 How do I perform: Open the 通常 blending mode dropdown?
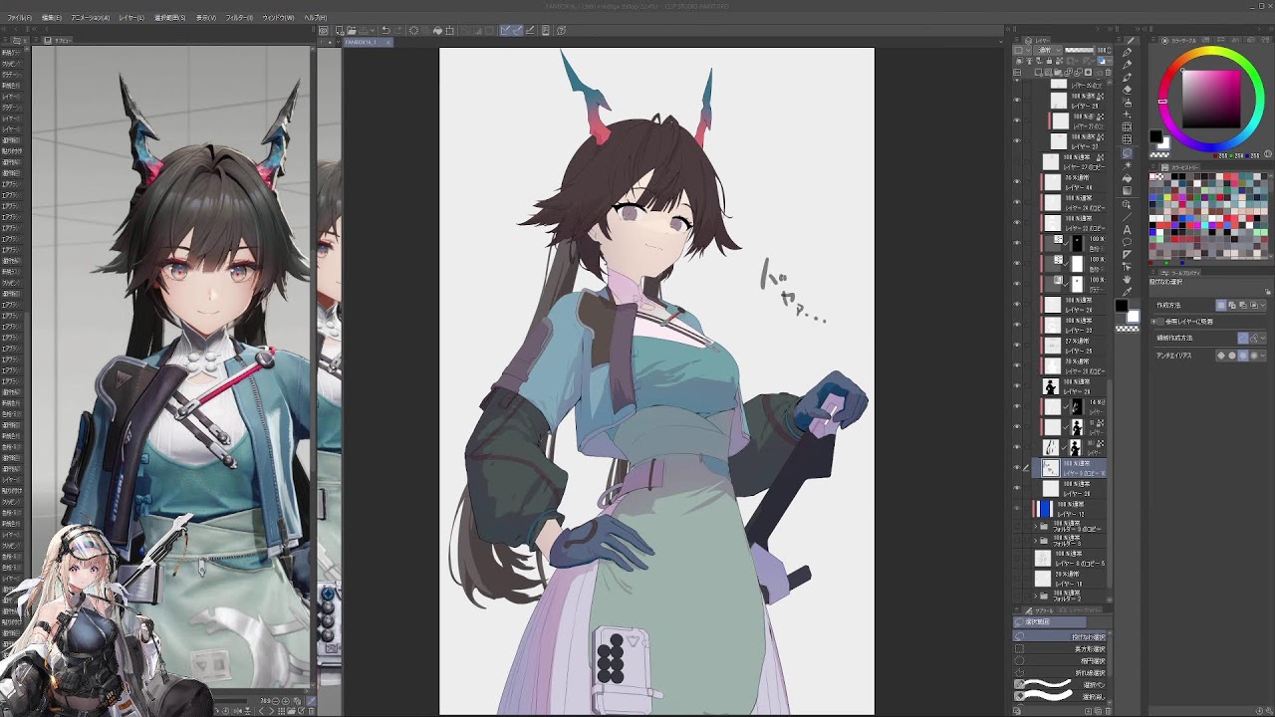[x=1047, y=50]
